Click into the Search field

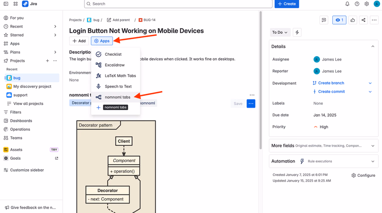coord(178,4)
